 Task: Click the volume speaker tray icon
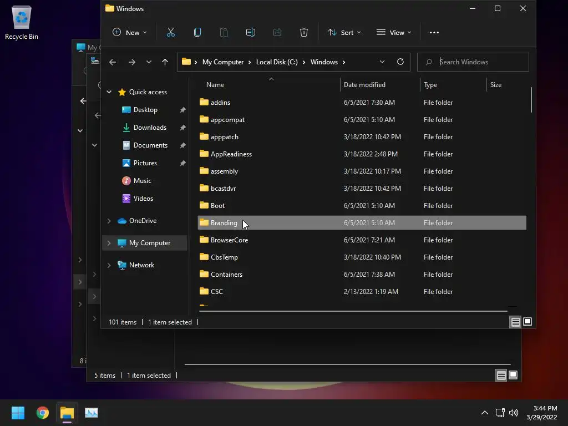513,413
